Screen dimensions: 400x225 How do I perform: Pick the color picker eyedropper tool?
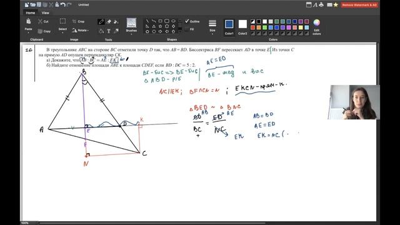(x=117, y=31)
